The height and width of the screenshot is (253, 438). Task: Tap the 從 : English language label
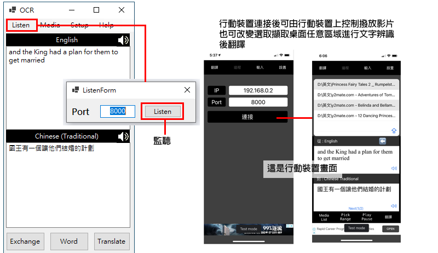(327, 141)
